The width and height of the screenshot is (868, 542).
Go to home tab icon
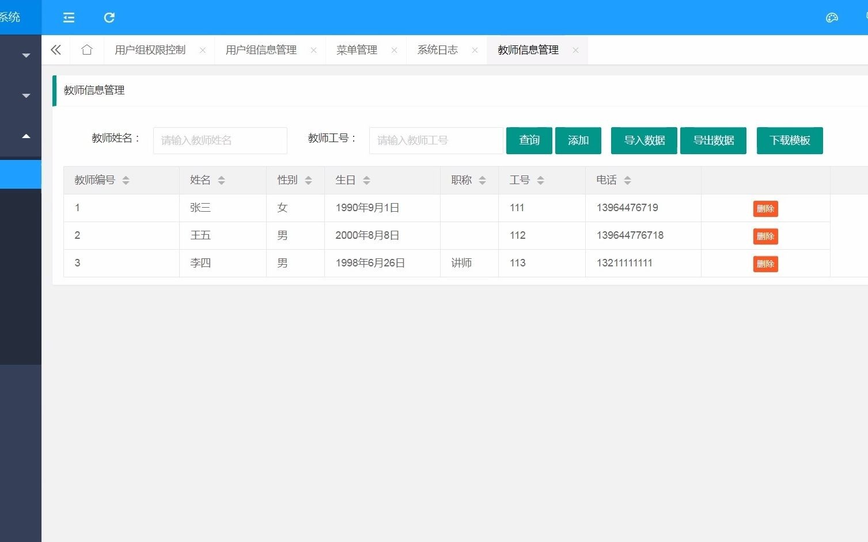pos(87,50)
